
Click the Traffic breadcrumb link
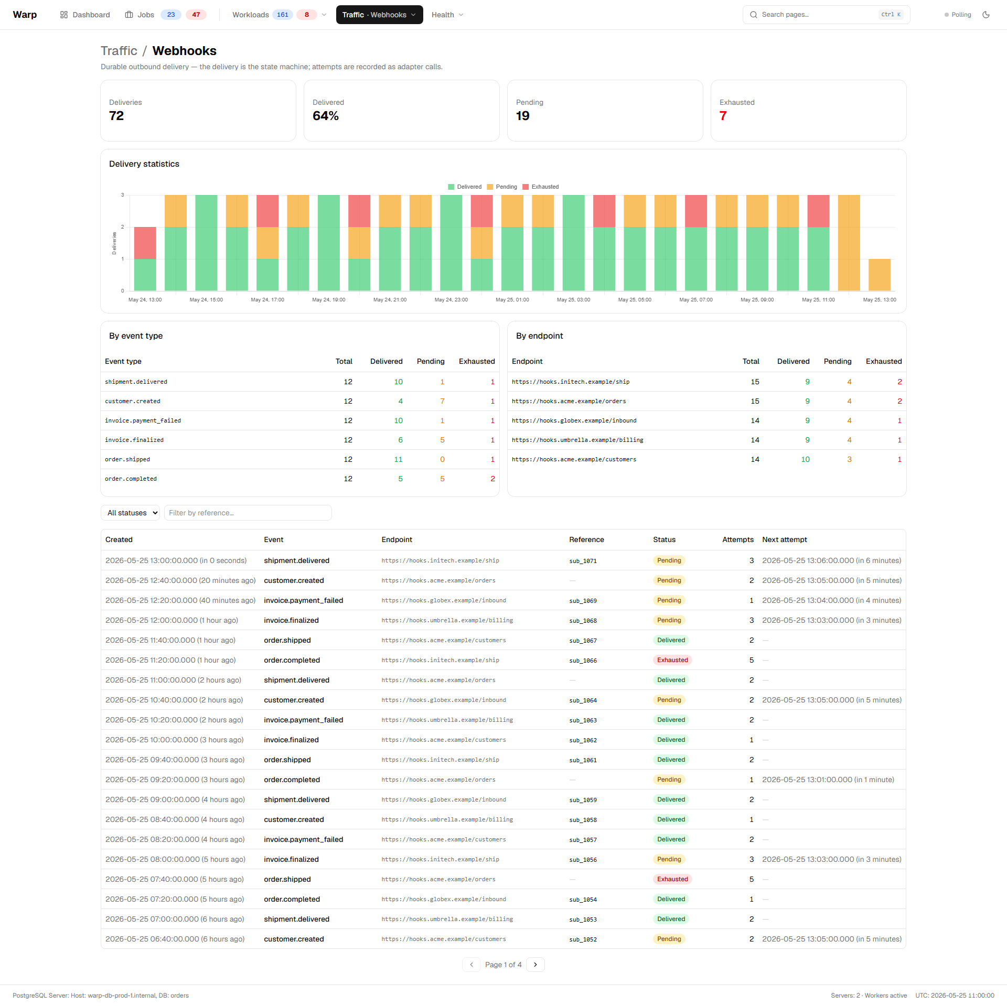point(119,51)
